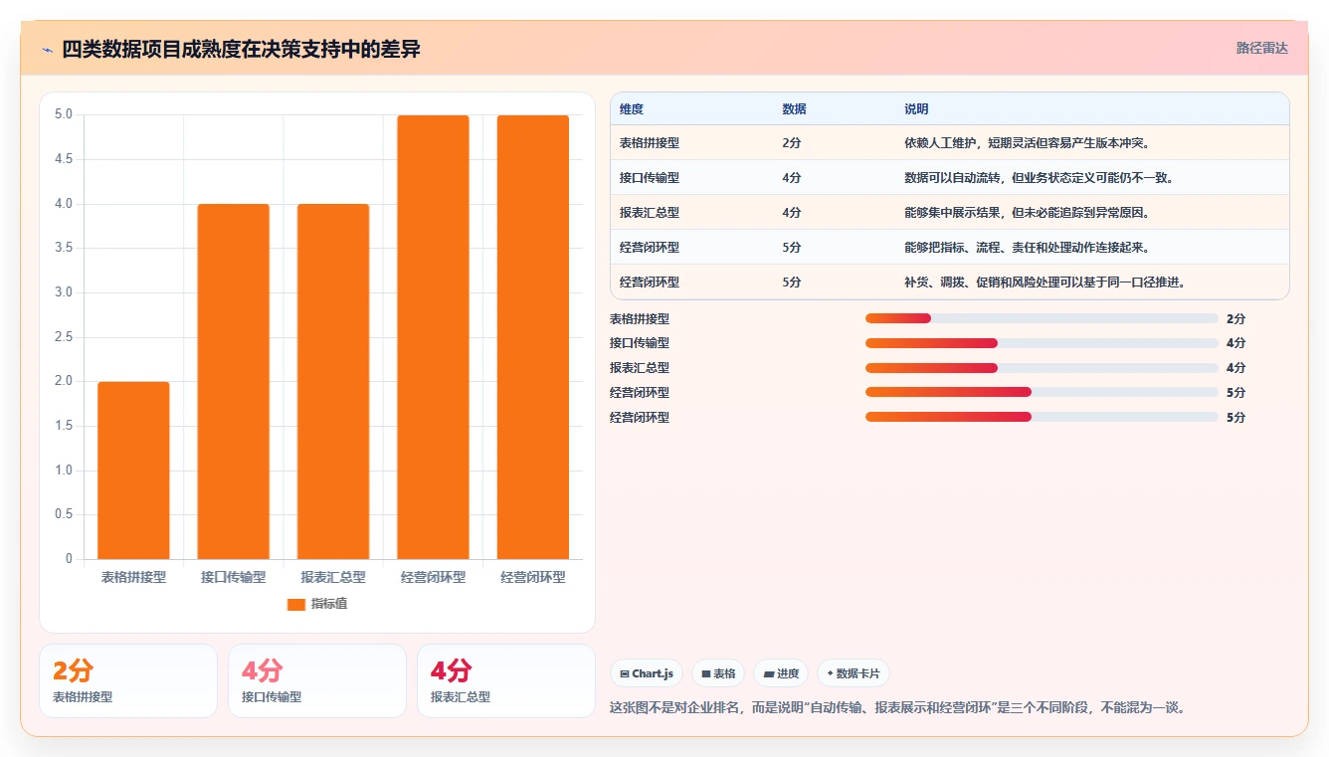Click the 路径雷达 label in the header
1329x757 pixels.
pyautogui.click(x=1261, y=48)
